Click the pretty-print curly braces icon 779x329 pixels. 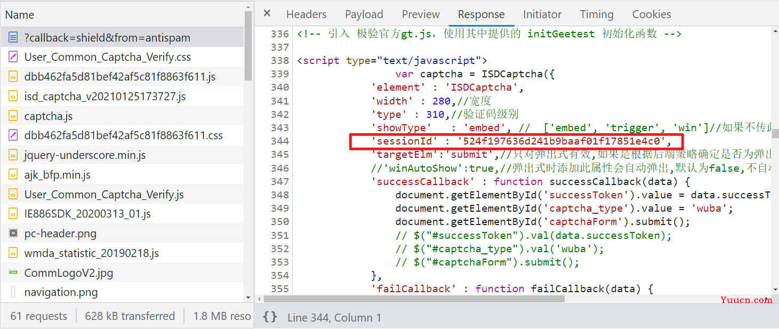270,317
